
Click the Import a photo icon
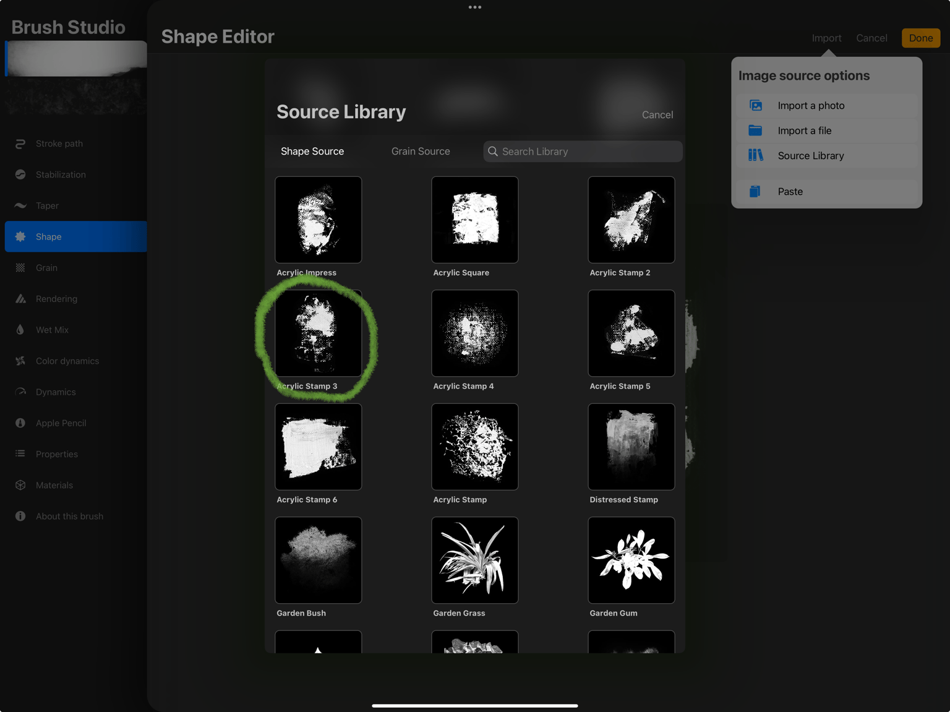point(756,105)
